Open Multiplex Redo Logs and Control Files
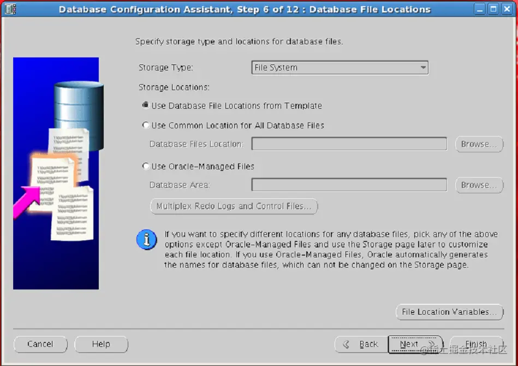The width and height of the screenshot is (518, 366). (x=234, y=206)
